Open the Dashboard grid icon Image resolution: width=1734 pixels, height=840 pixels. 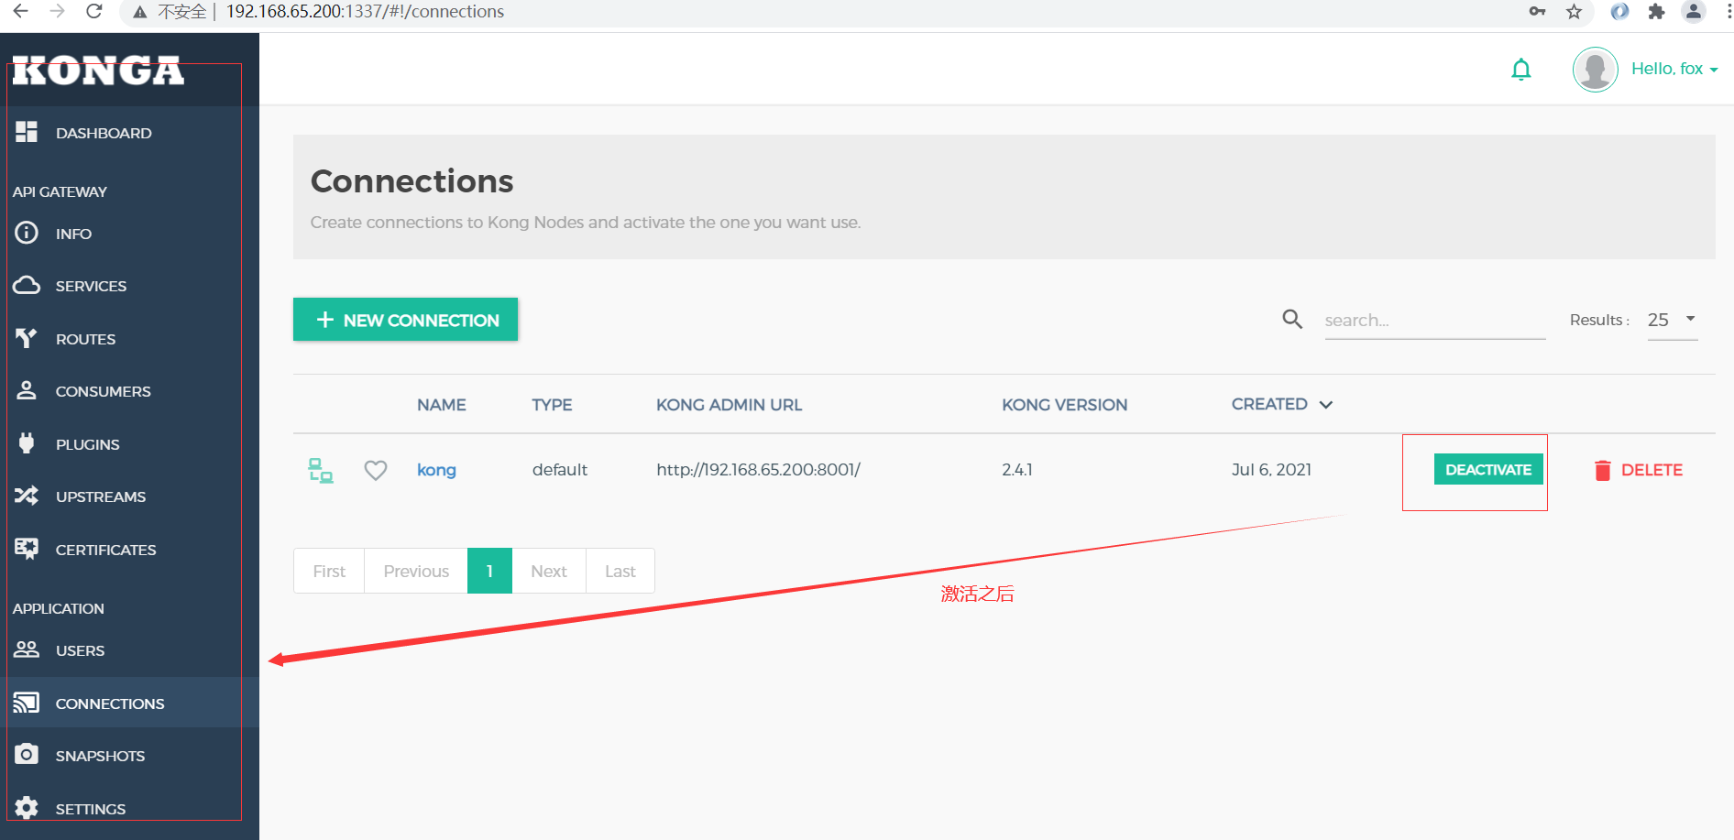pos(27,132)
